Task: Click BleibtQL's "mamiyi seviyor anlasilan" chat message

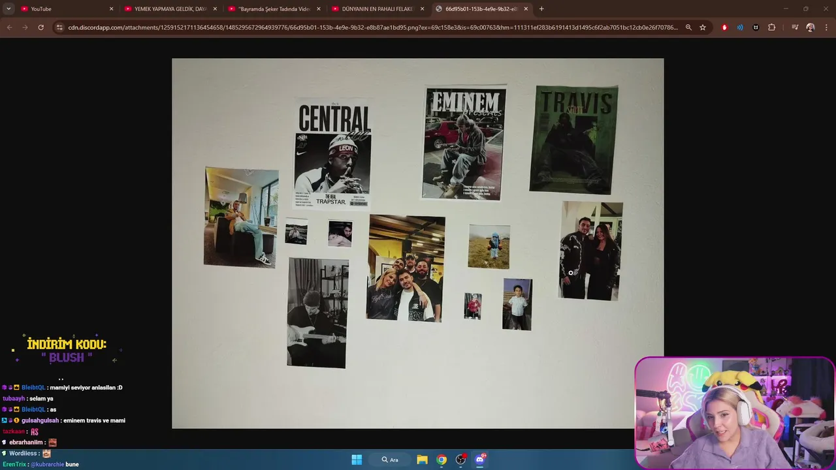Action: (x=86, y=387)
